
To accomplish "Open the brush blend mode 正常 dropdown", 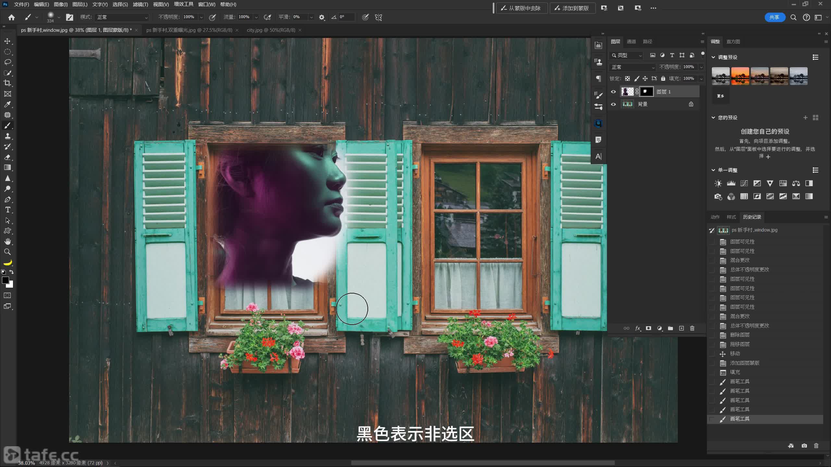I will 122,17.
